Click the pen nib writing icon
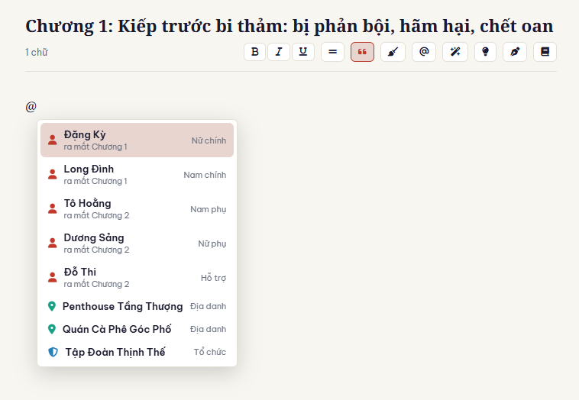Image resolution: width=579 pixels, height=400 pixels. coord(515,52)
